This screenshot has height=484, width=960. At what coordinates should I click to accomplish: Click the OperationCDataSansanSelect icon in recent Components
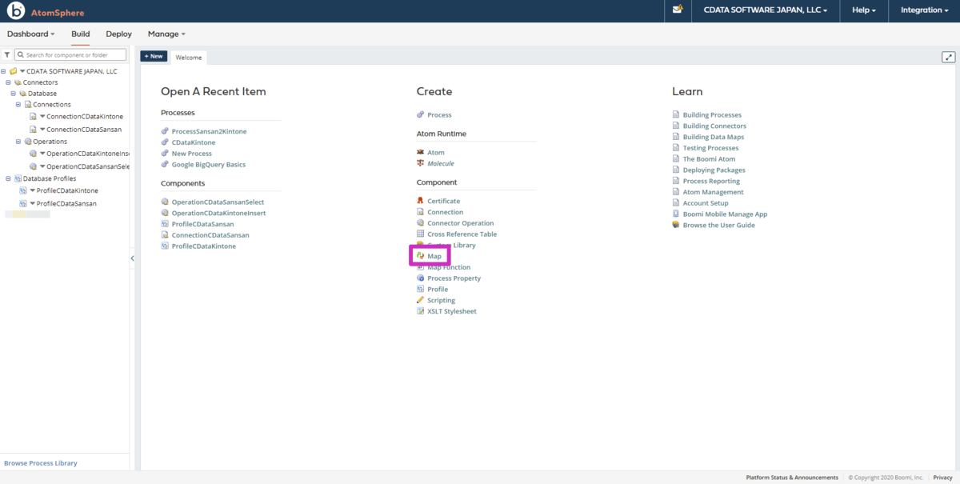pyautogui.click(x=165, y=202)
